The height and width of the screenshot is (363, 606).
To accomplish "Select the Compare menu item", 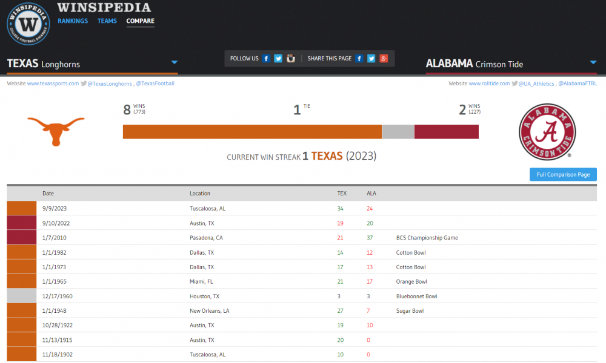I will [140, 21].
